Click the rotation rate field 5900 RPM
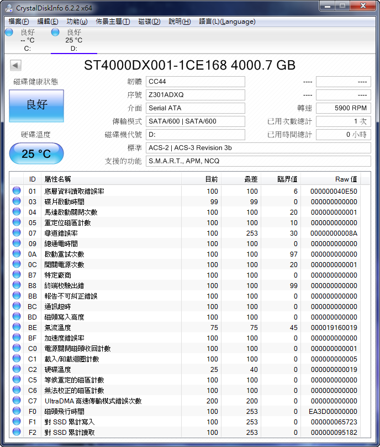The width and height of the screenshot is (380, 447). tap(344, 108)
